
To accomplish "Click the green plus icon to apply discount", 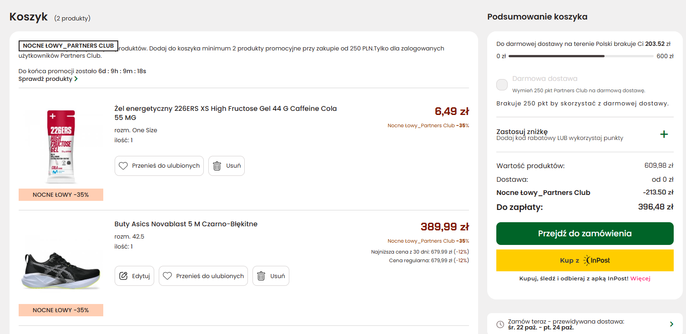I will [664, 135].
